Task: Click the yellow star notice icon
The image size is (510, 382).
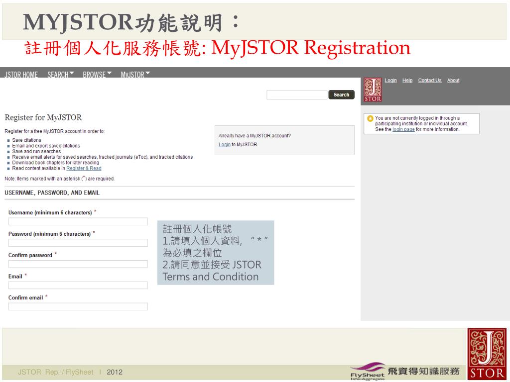Action: [370, 118]
